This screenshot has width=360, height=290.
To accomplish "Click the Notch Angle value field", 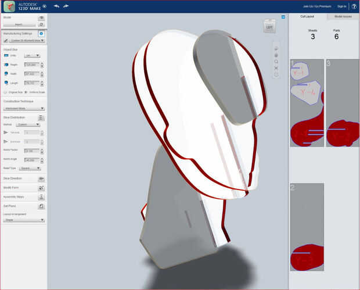I will point(32,160).
